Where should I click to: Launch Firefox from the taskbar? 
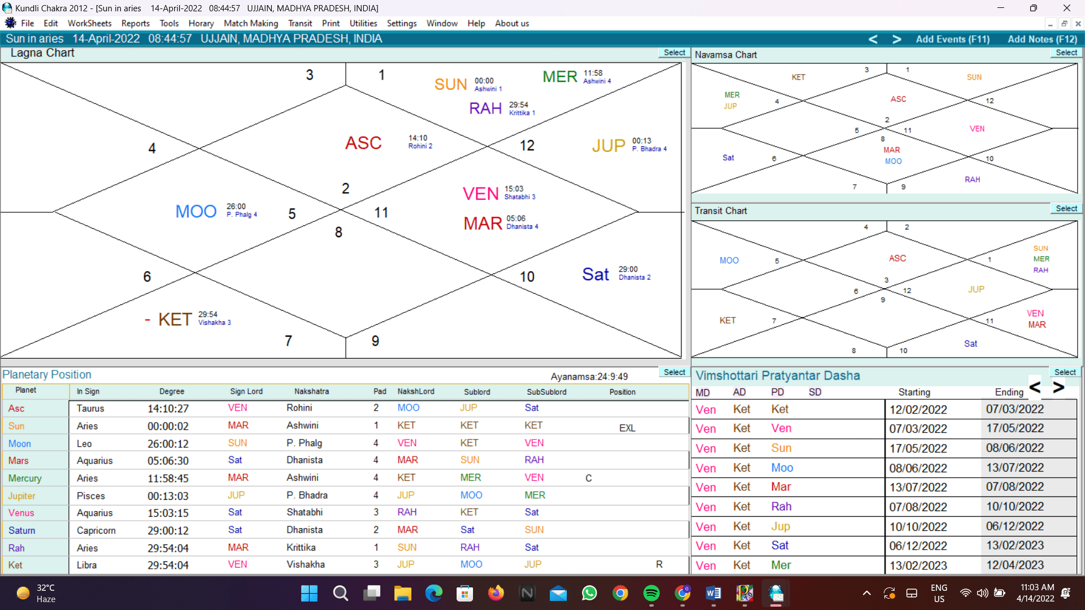coord(496,593)
